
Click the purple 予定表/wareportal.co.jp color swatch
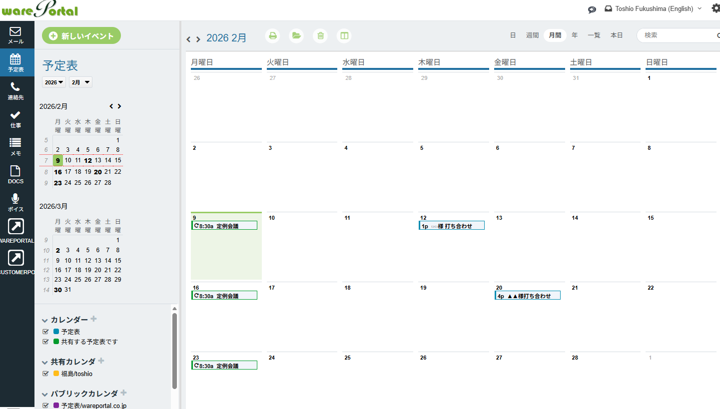pos(56,406)
